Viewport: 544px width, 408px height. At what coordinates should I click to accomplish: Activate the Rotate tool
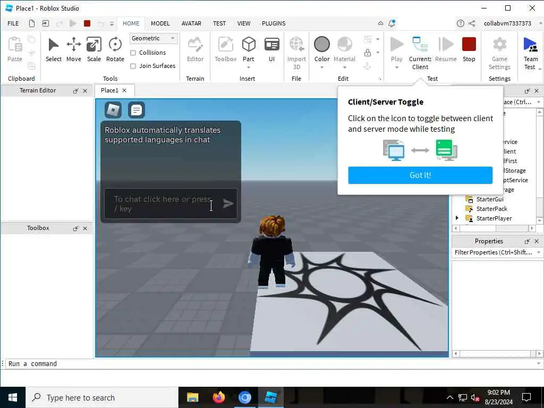coord(115,49)
